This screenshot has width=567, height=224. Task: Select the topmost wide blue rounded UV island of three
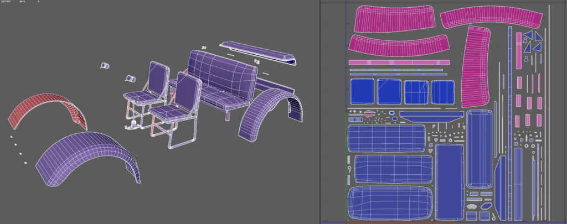pos(386,138)
